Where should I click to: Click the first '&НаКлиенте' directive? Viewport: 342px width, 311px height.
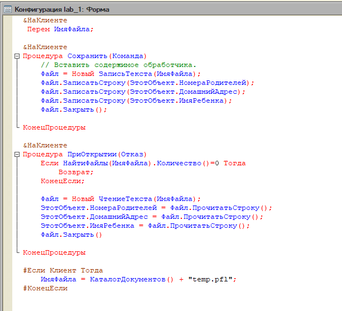[x=45, y=20]
